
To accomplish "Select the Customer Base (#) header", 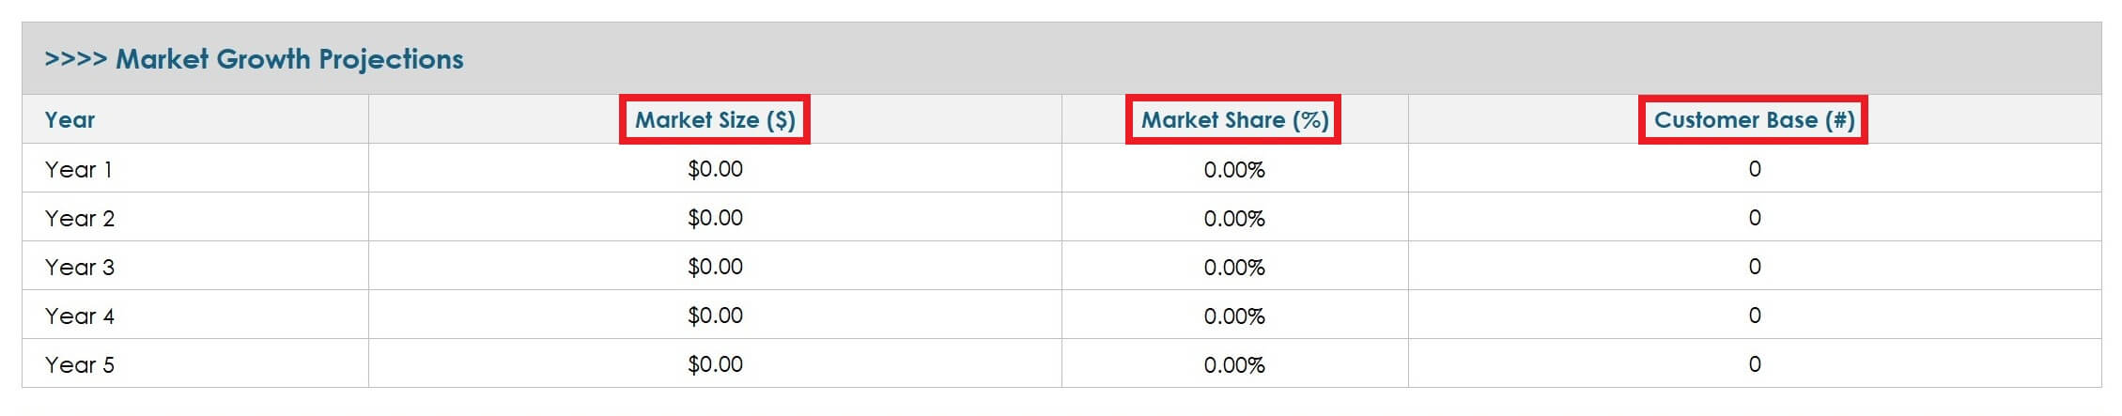I will 1753,120.
